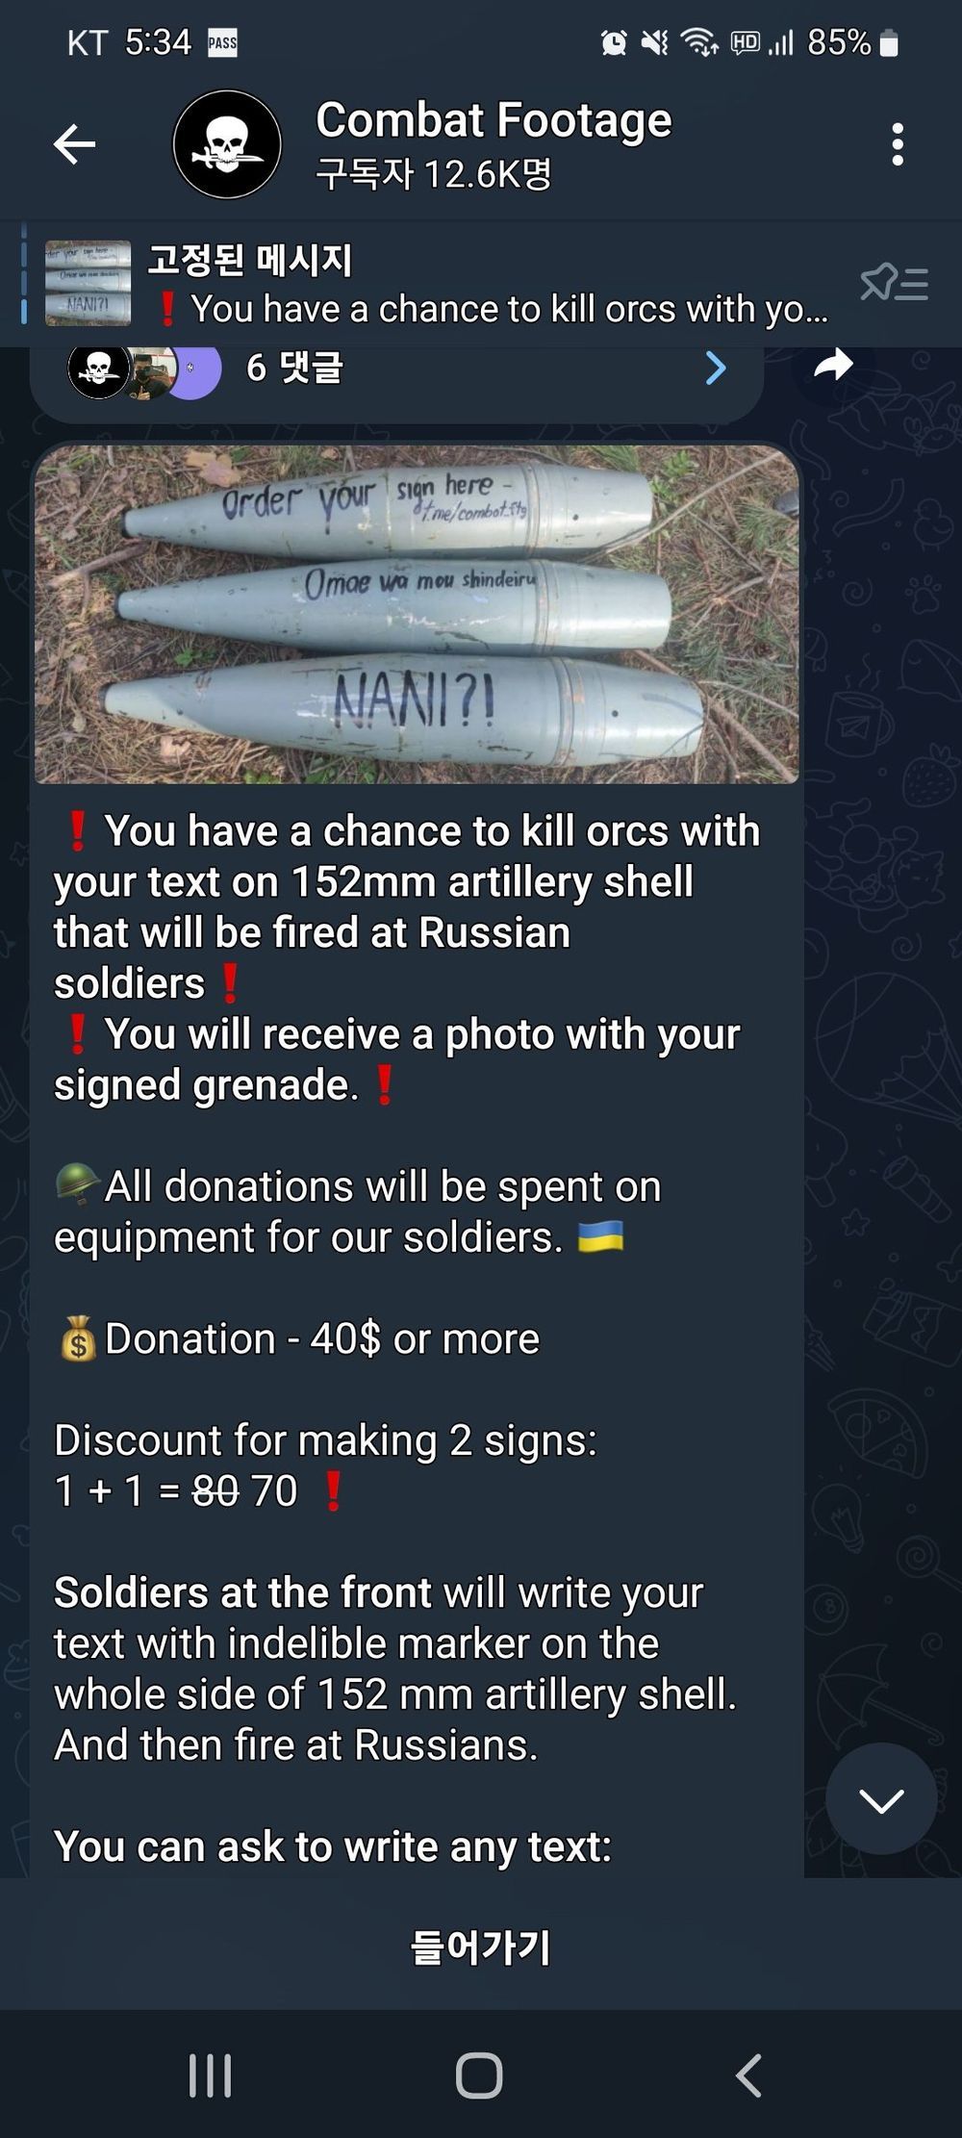This screenshot has height=2138, width=962.
Task: Tap the subscriber count 구독자 12.6K명
Action: [434, 174]
